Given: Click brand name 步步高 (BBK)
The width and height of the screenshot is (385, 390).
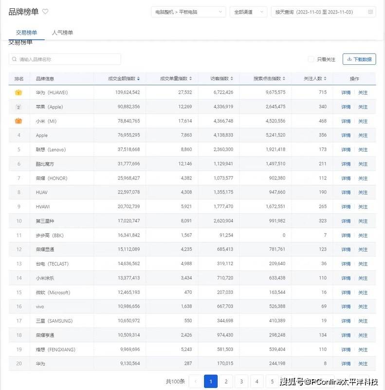Looking at the screenshot, I should click(x=50, y=235).
